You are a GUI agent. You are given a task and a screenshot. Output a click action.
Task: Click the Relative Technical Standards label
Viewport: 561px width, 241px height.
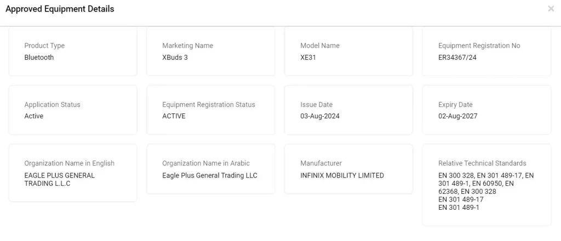coord(482,163)
